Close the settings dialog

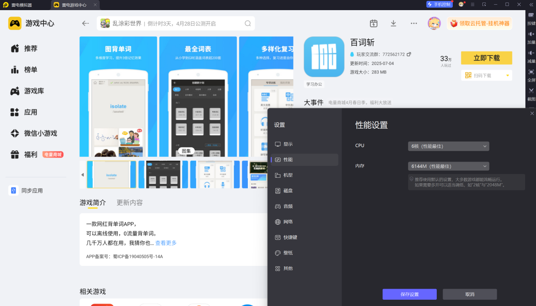pyautogui.click(x=532, y=113)
